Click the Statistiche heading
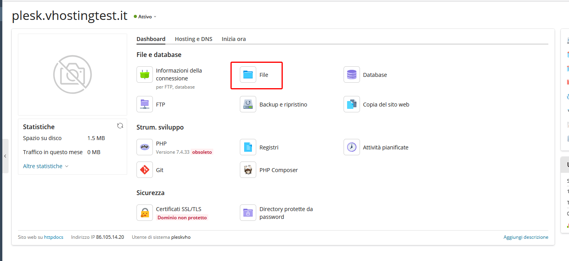This screenshot has height=261, width=569. pyautogui.click(x=39, y=127)
